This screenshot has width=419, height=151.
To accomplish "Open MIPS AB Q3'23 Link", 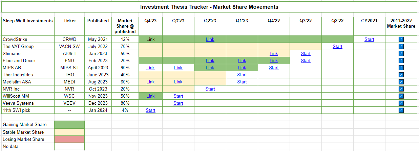I will tap(178, 68).
